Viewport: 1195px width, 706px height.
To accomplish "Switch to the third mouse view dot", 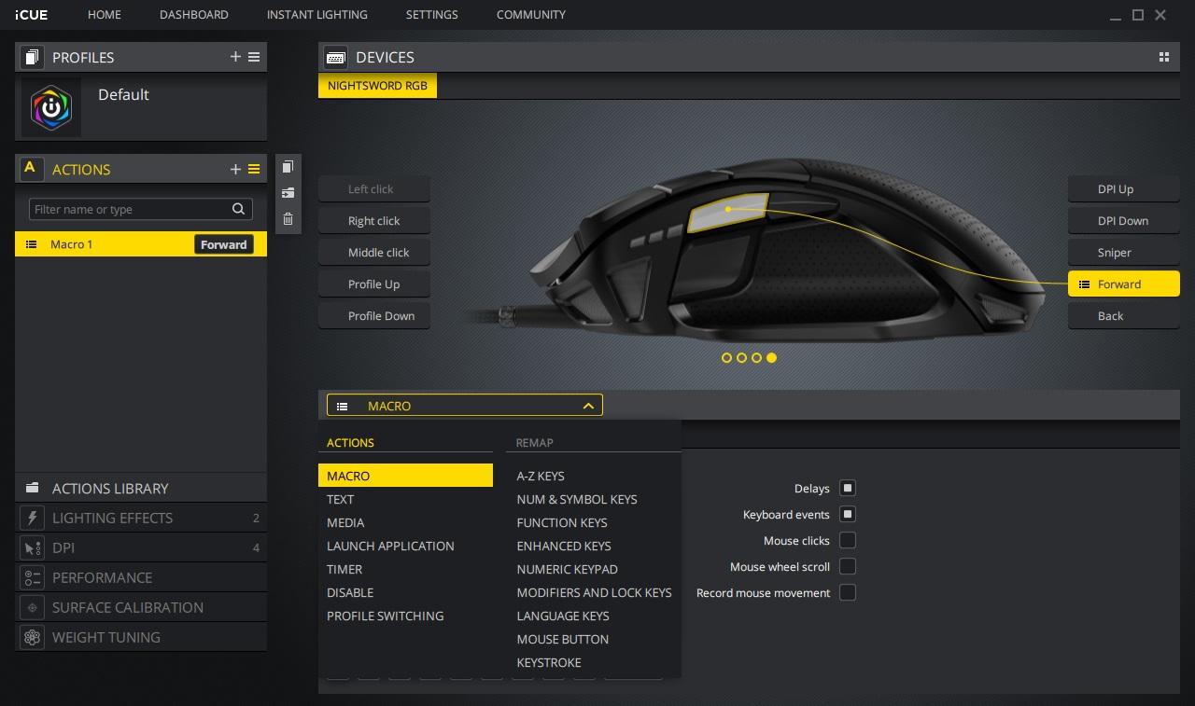I will 757,357.
